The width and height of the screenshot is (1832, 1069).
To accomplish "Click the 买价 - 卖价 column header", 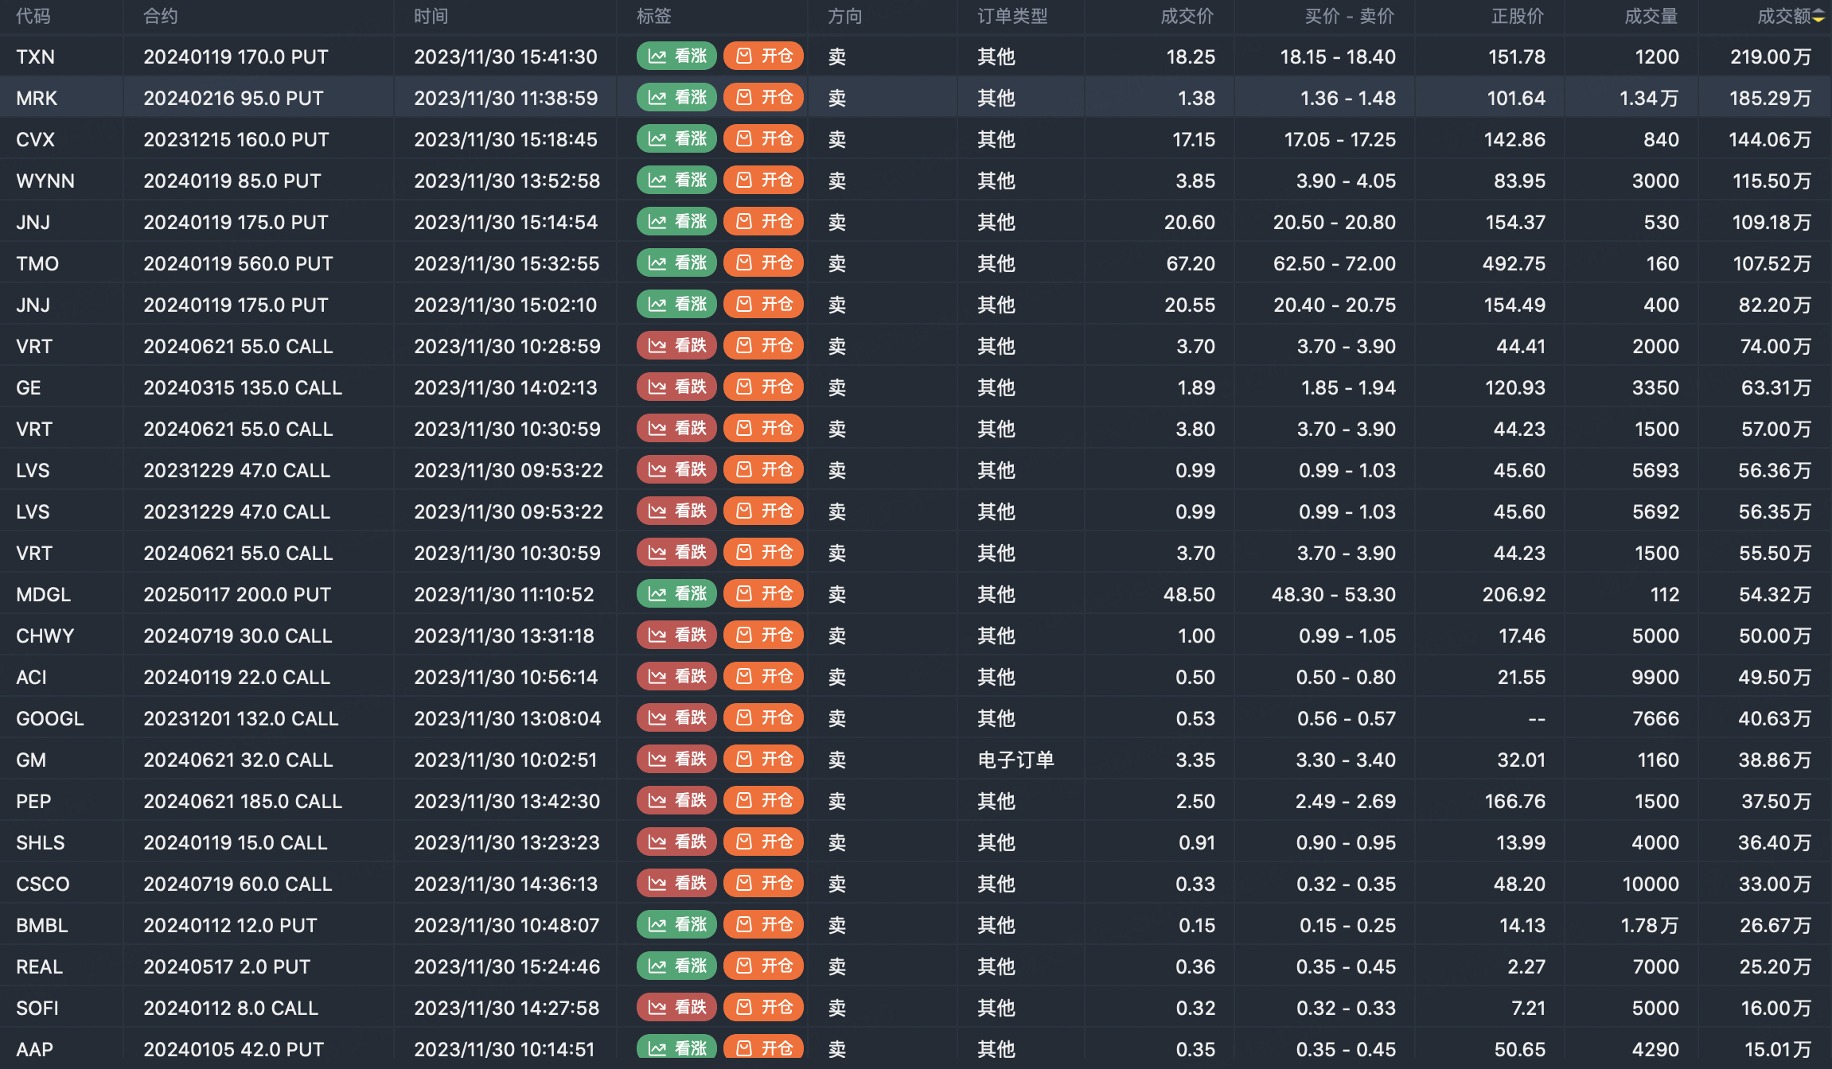I will tap(1349, 17).
